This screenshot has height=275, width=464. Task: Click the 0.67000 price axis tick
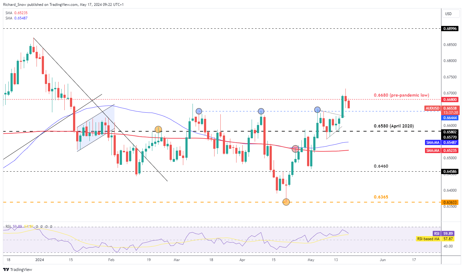coord(450,93)
